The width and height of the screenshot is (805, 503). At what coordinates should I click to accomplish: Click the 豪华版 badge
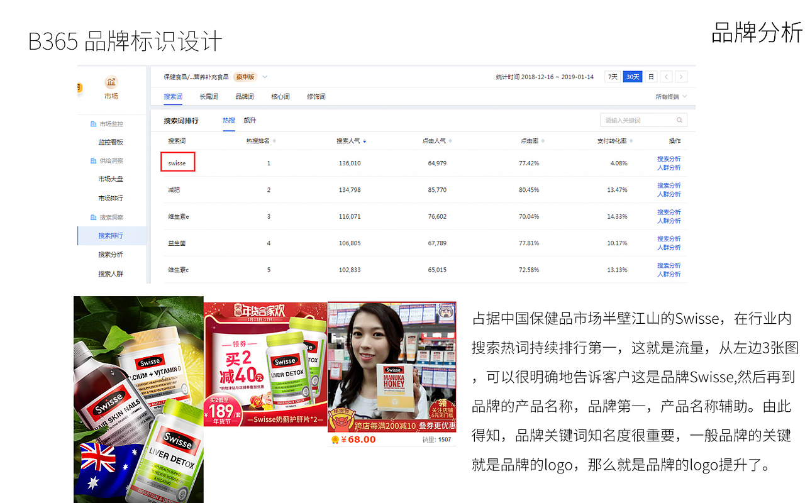(245, 77)
